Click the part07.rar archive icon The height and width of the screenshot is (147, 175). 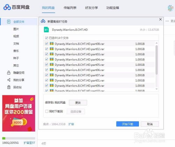(51, 75)
